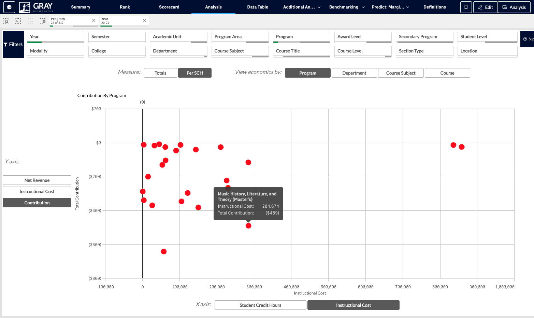Switch to the Rank tab

[125, 7]
